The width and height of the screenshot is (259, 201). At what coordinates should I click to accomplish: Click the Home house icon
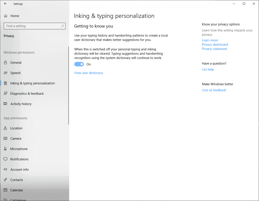coord(6,16)
